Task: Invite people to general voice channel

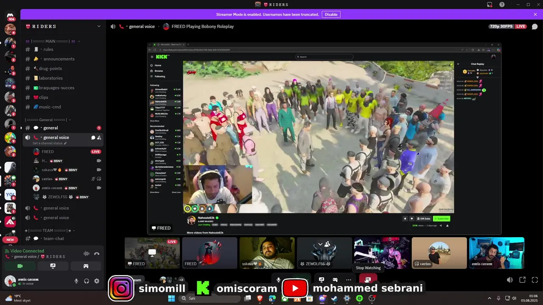Action: point(99,137)
